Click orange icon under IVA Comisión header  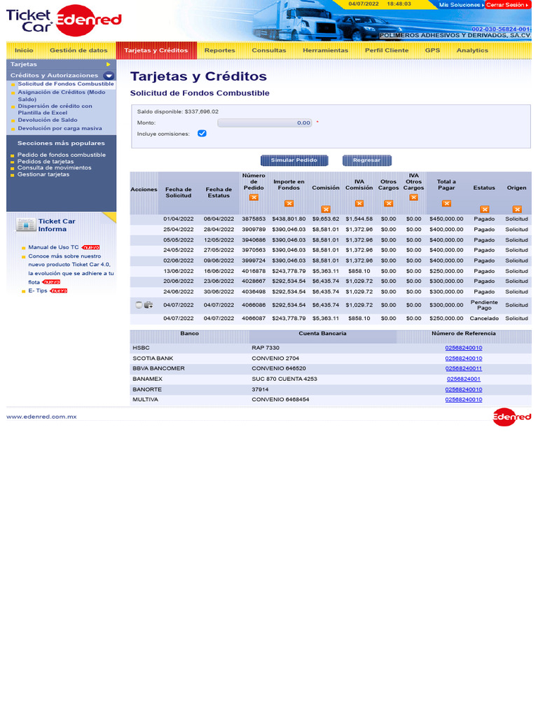[x=359, y=204]
